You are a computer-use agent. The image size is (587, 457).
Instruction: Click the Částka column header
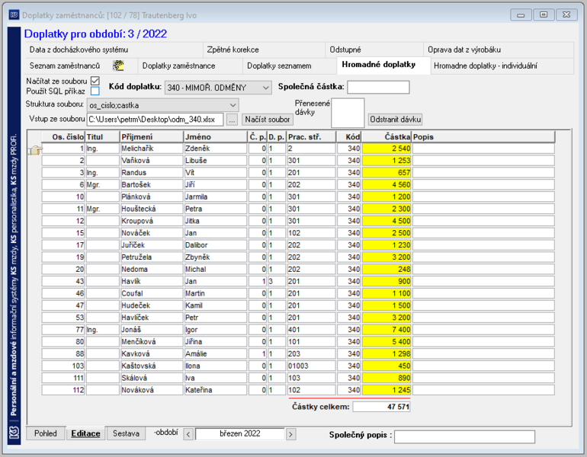[387, 137]
